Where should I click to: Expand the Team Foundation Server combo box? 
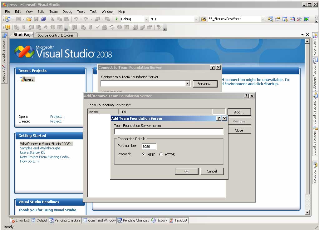tap(188, 83)
